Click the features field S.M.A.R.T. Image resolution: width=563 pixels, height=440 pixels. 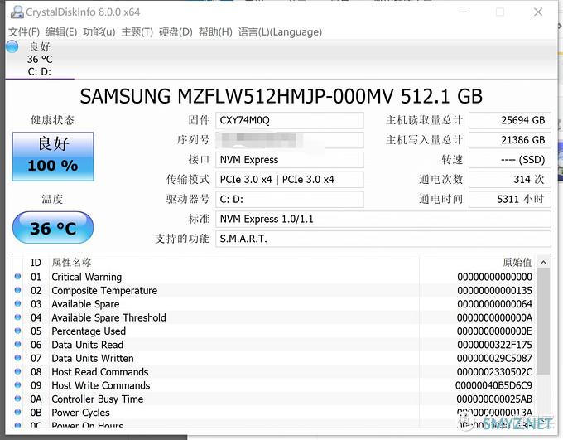tap(383, 239)
